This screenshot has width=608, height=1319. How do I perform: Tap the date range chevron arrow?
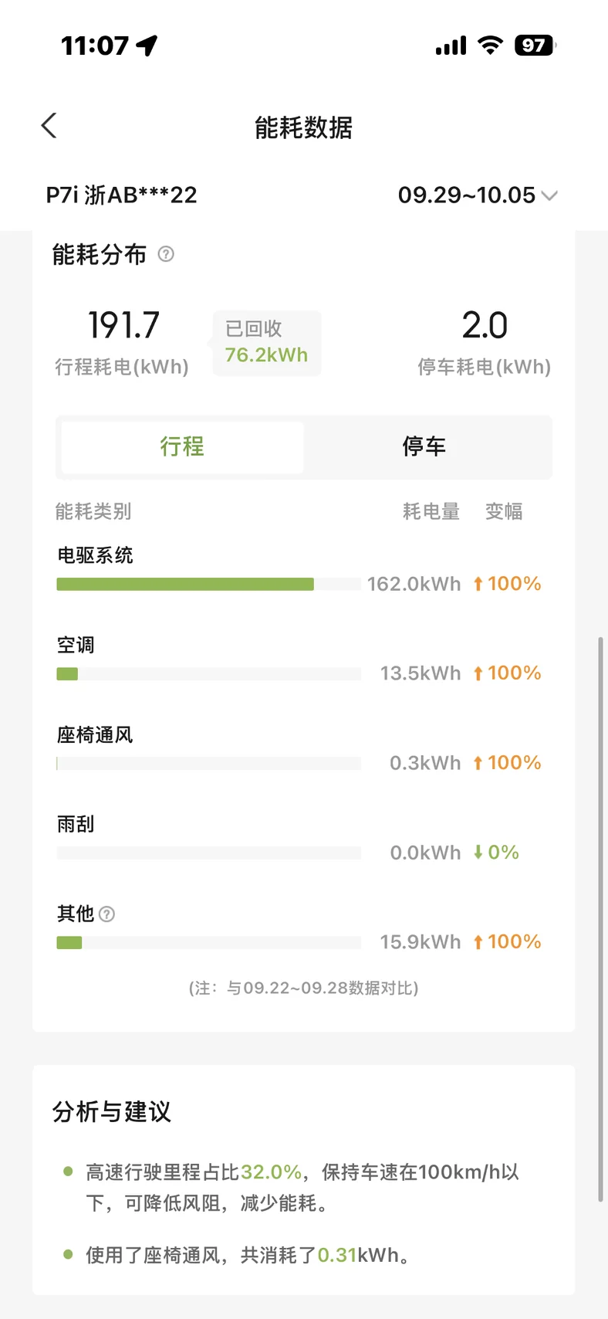(x=549, y=196)
